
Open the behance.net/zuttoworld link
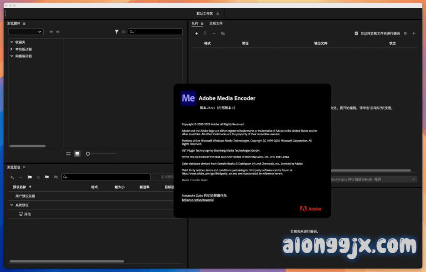pos(198,200)
